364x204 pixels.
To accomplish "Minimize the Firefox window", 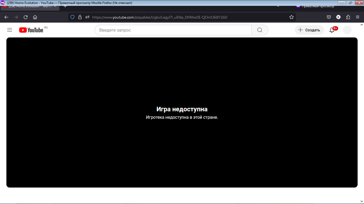I will [341, 3].
